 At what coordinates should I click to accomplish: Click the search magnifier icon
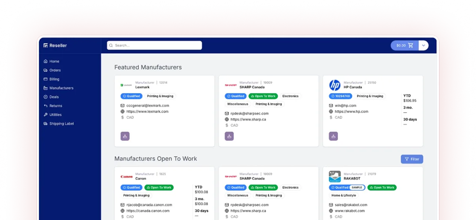[111, 45]
